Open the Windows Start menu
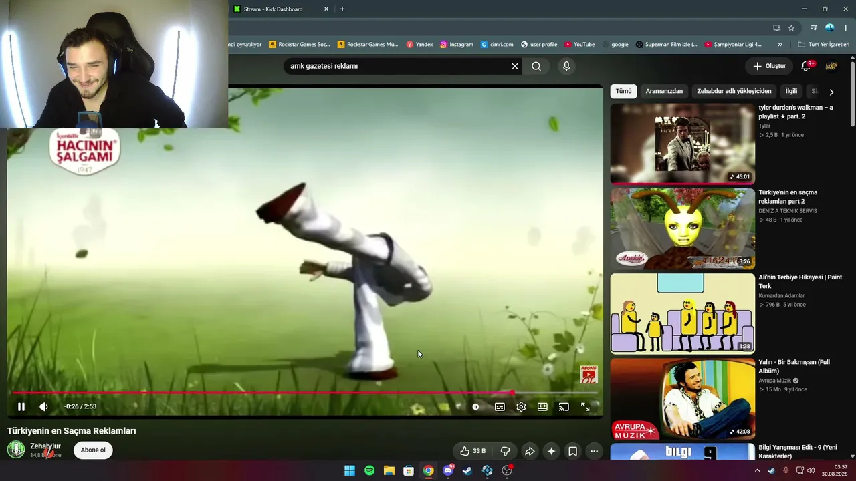The width and height of the screenshot is (856, 481). pyautogui.click(x=350, y=470)
